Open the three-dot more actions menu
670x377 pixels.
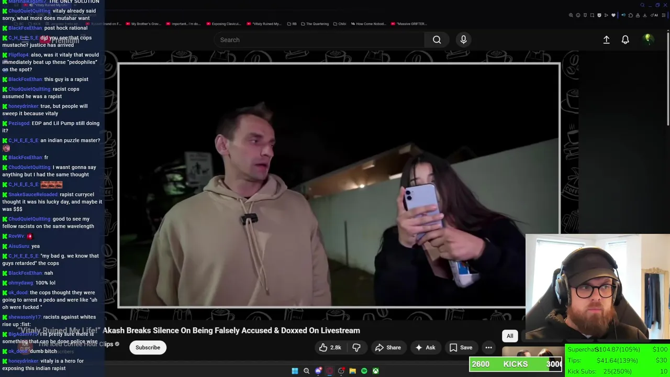pyautogui.click(x=488, y=348)
